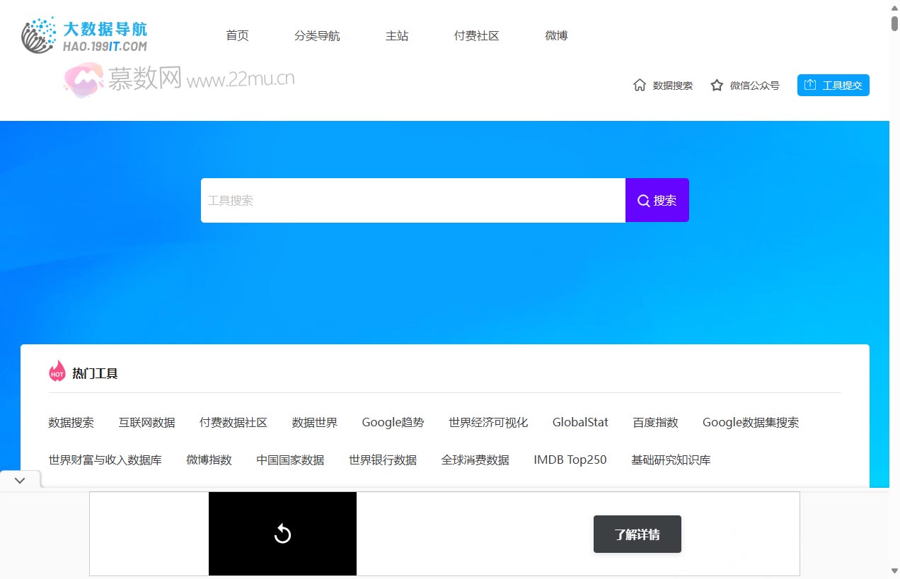Click inside the 工具搜索 search box
Image resolution: width=900 pixels, height=579 pixels.
413,200
